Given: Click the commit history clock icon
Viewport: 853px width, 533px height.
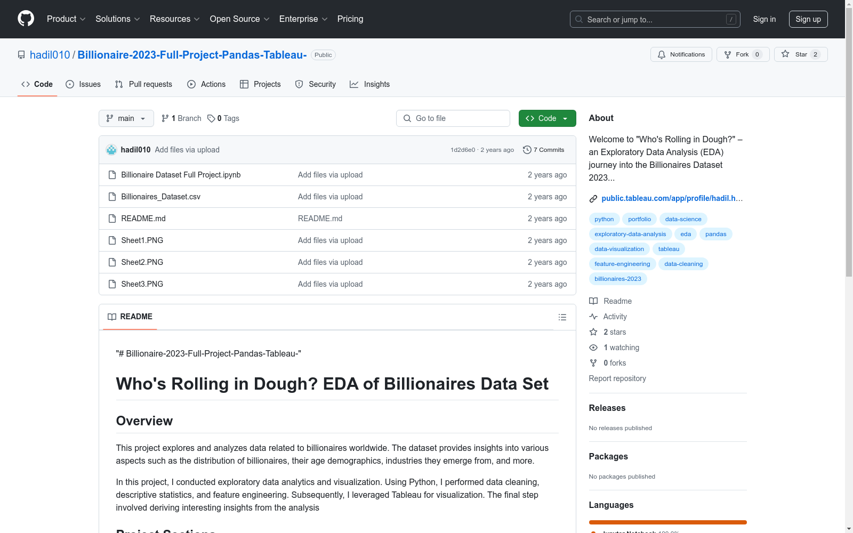Looking at the screenshot, I should [527, 150].
